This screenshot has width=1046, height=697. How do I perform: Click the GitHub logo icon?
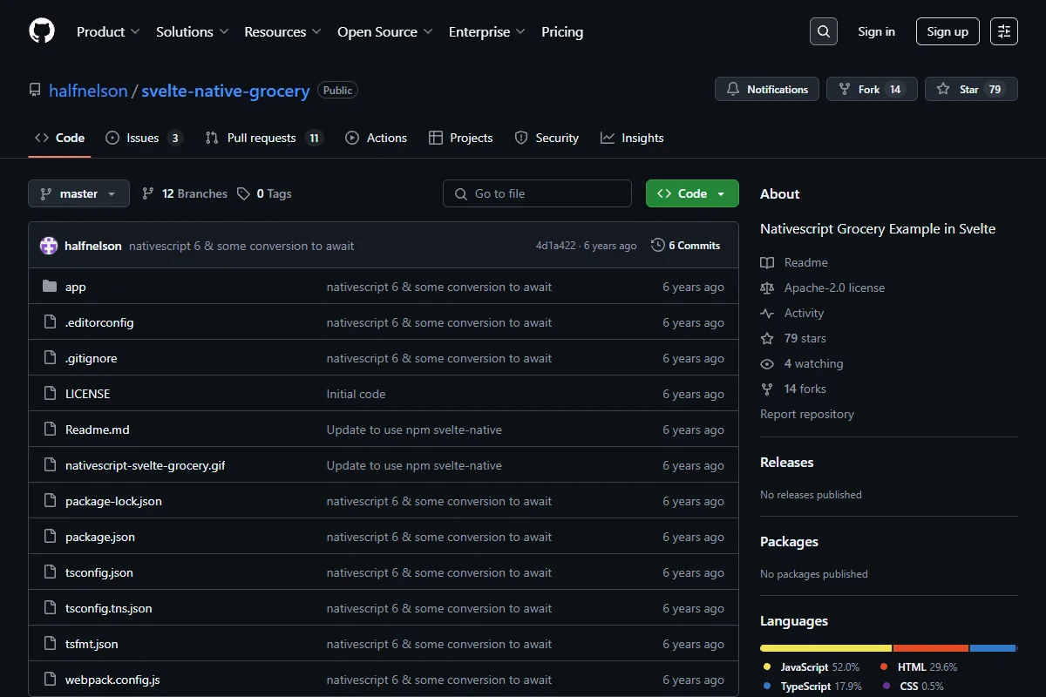pos(42,31)
